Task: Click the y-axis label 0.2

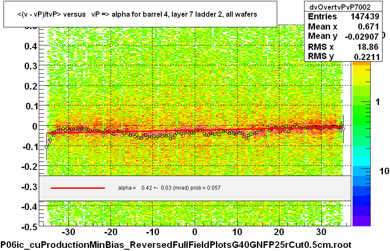Action: (31, 86)
